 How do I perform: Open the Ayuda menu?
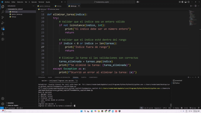tap(48, 2)
